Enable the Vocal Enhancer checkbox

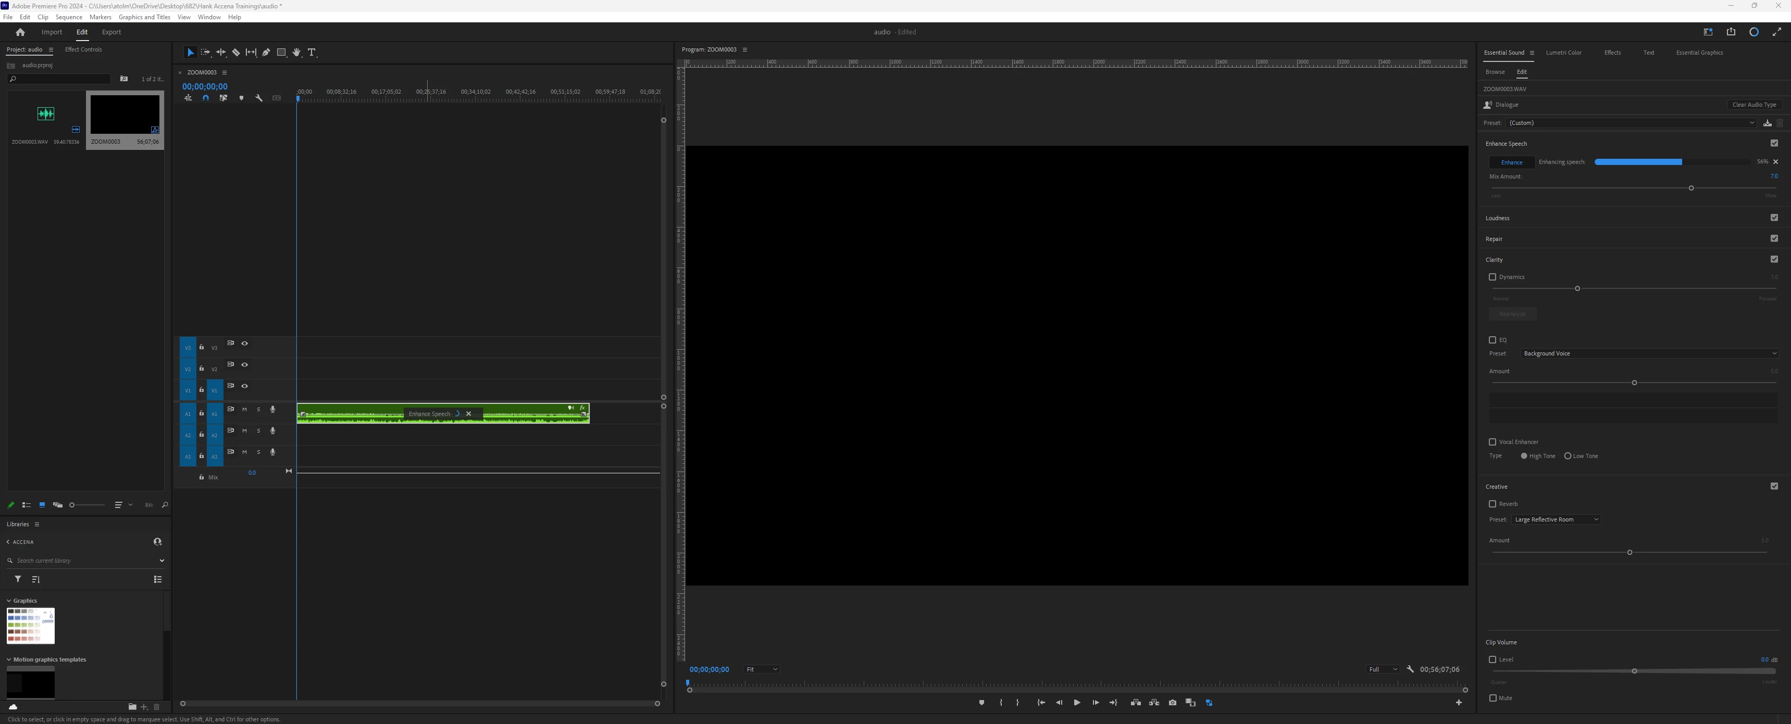[1492, 442]
